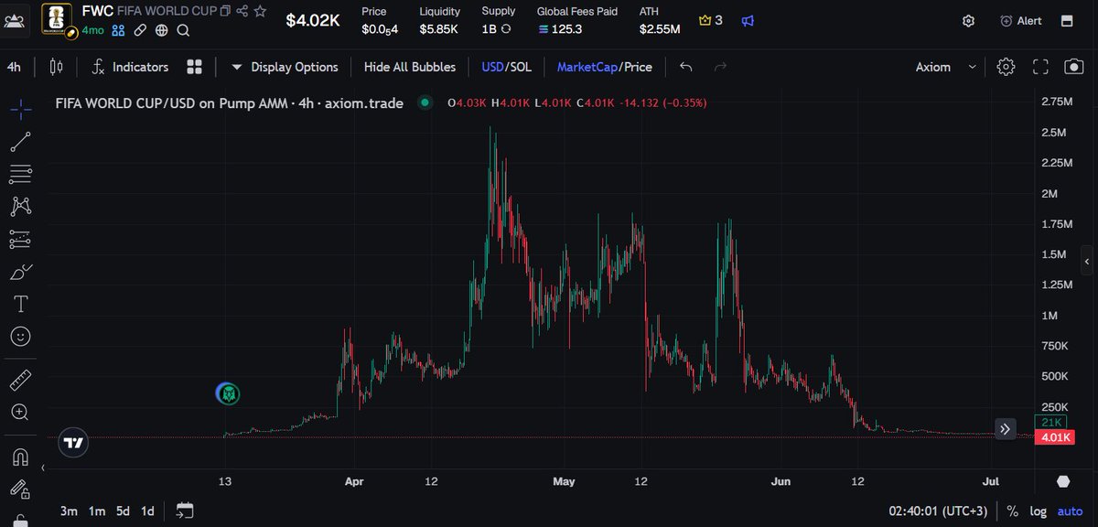Click the green market status dot
The image size is (1098, 527).
coord(425,102)
